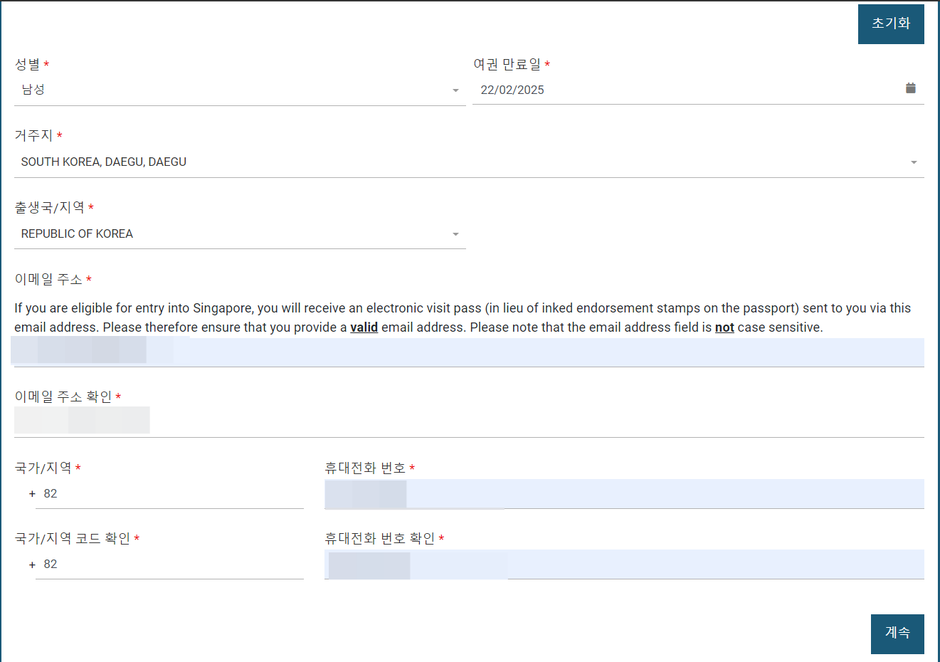Click the dropdown arrow beside REPUBLIC OF KOREA

455,233
